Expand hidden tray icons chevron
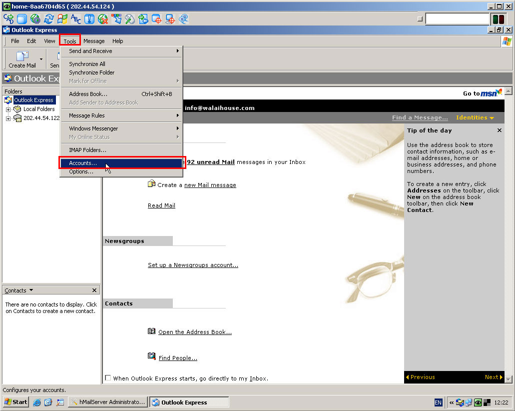This screenshot has width=515, height=411. pos(452,402)
